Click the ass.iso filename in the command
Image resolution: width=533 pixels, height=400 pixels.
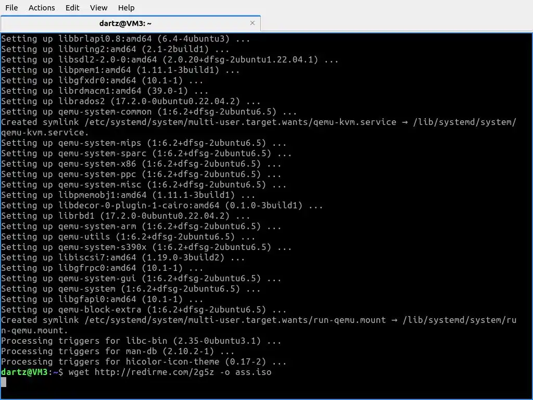pyautogui.click(x=253, y=372)
